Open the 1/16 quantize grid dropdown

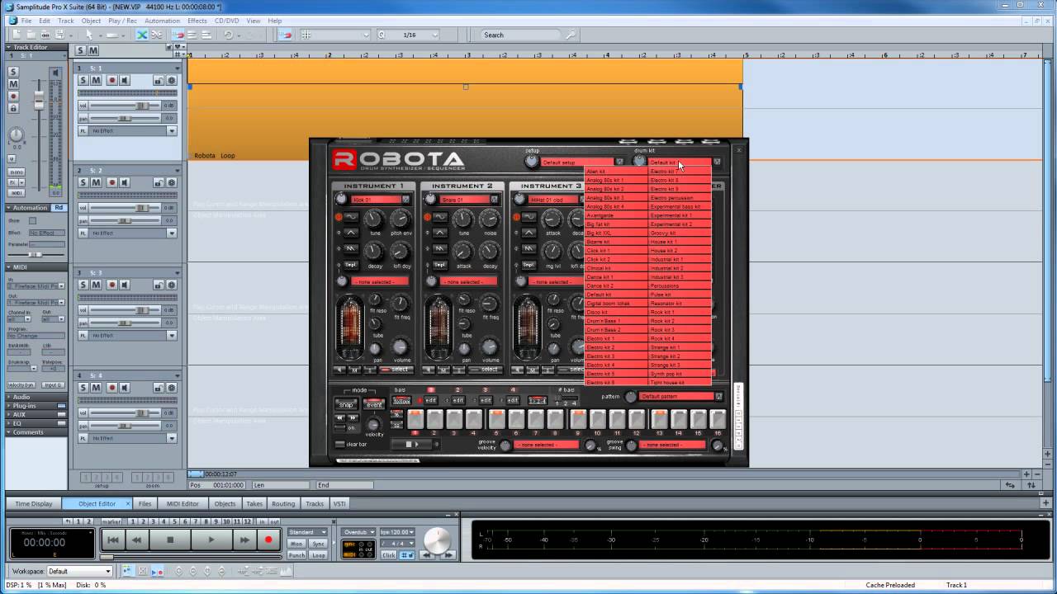435,35
